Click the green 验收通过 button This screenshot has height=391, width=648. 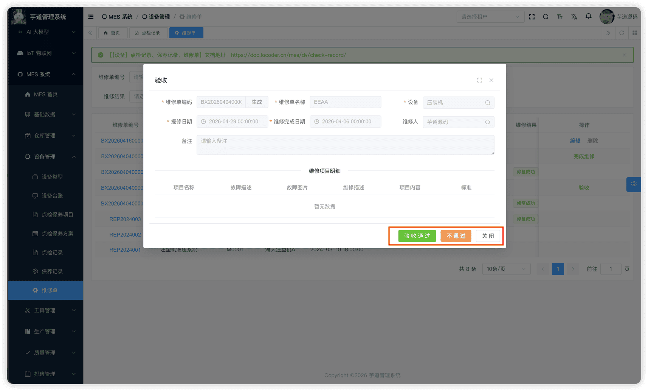pyautogui.click(x=417, y=236)
